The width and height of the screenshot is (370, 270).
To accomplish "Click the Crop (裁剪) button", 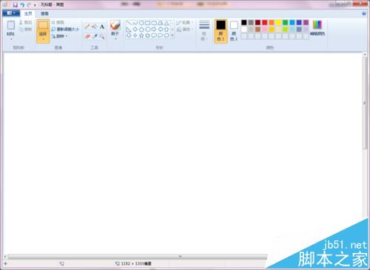I will click(x=58, y=22).
